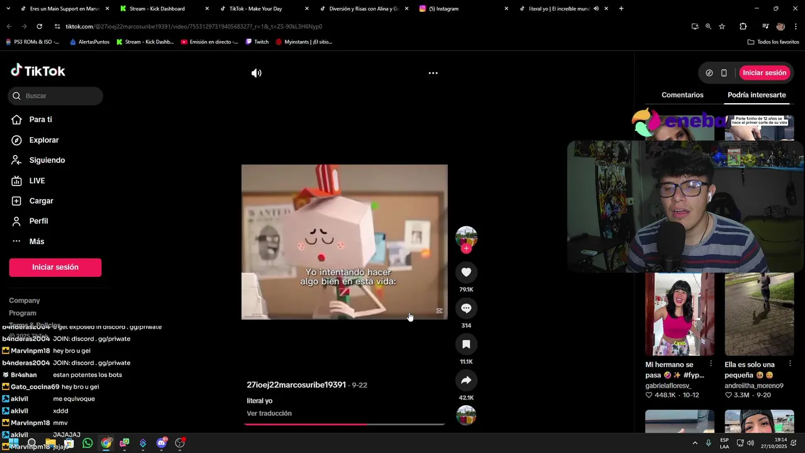Open taskbar volume control
Viewport: 805px width, 453px height.
click(x=750, y=443)
